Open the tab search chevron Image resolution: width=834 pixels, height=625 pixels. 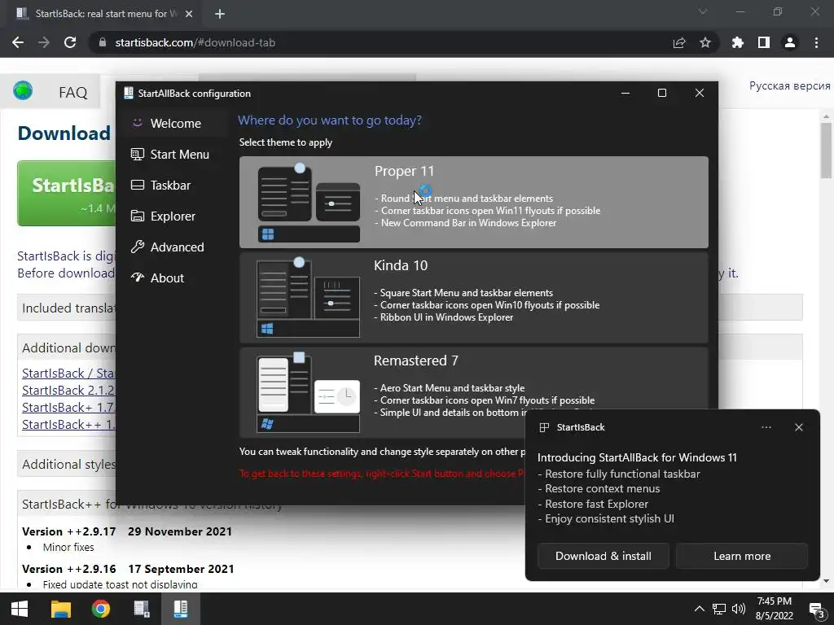tap(703, 11)
